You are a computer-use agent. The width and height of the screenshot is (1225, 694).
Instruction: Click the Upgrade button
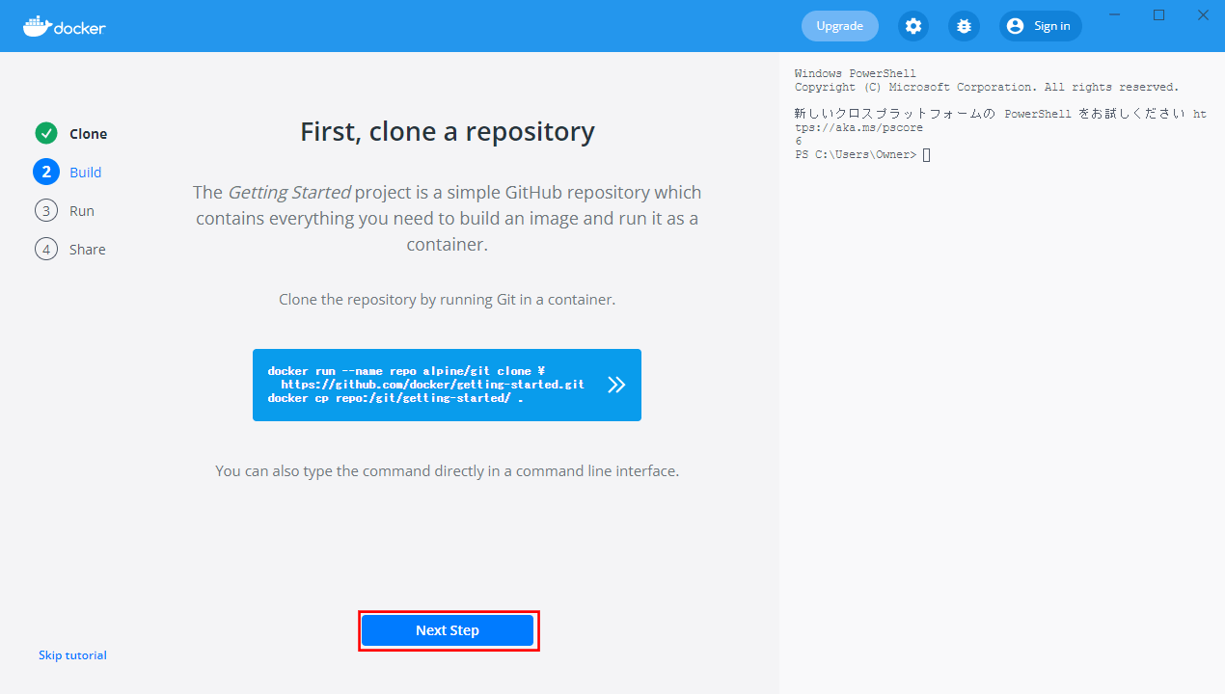click(839, 26)
